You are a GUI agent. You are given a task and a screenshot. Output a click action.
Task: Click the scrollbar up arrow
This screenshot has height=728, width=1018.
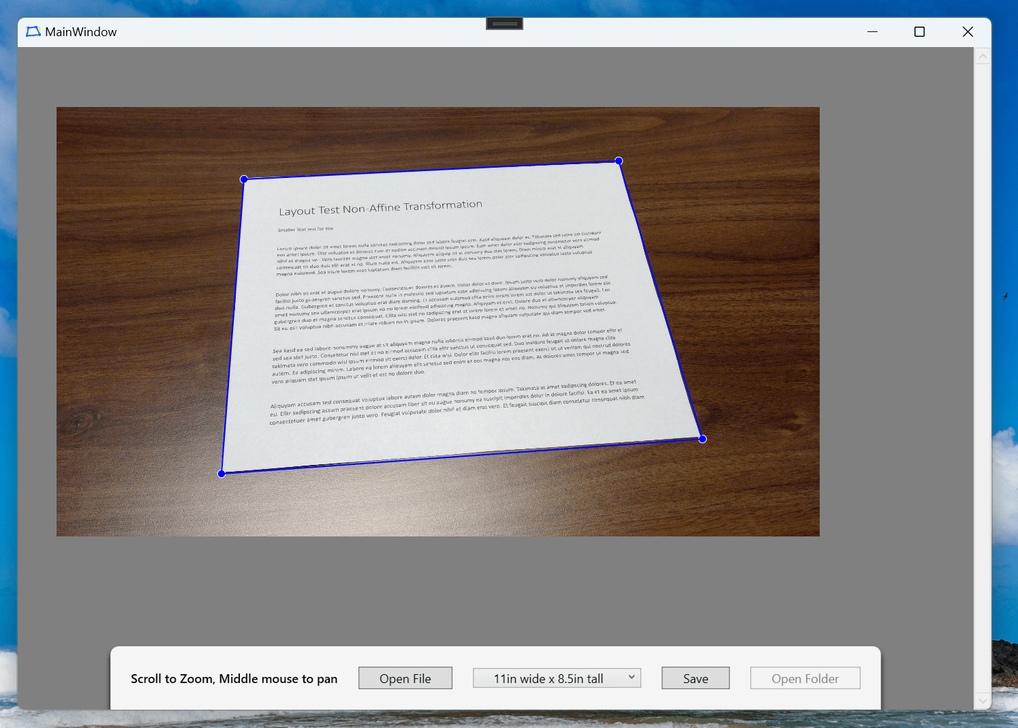[983, 57]
